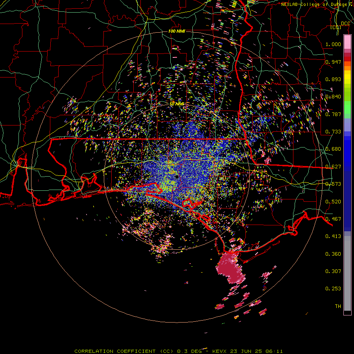Click the light pink swatch at the top of the color bar

point(347,42)
